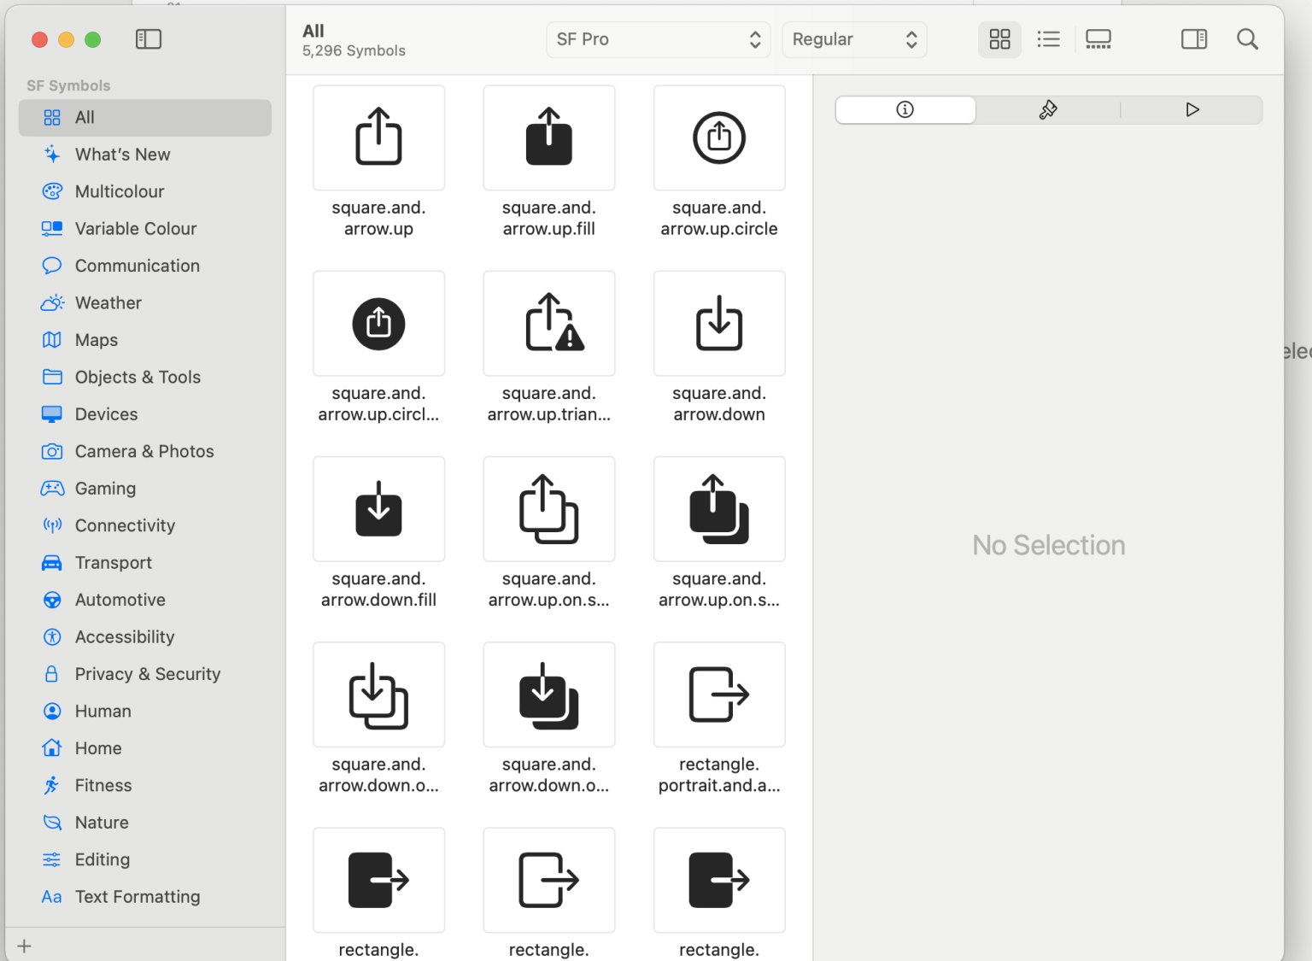Go to the Text Formatting category
The width and height of the screenshot is (1312, 961).
click(137, 897)
